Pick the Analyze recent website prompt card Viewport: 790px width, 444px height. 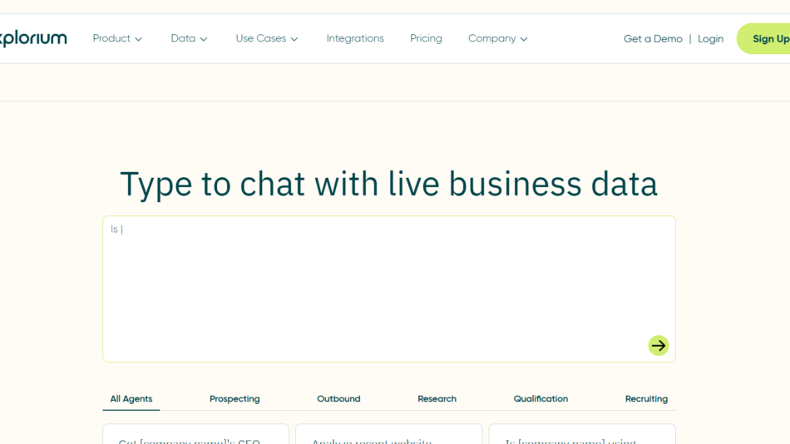[388, 436]
